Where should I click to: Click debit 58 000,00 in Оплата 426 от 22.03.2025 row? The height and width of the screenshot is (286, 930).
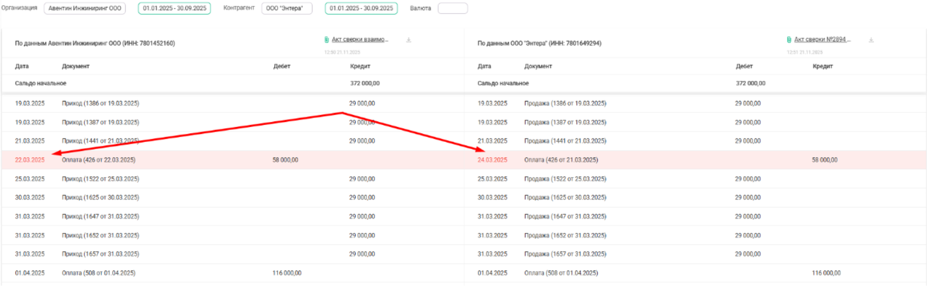pos(285,160)
